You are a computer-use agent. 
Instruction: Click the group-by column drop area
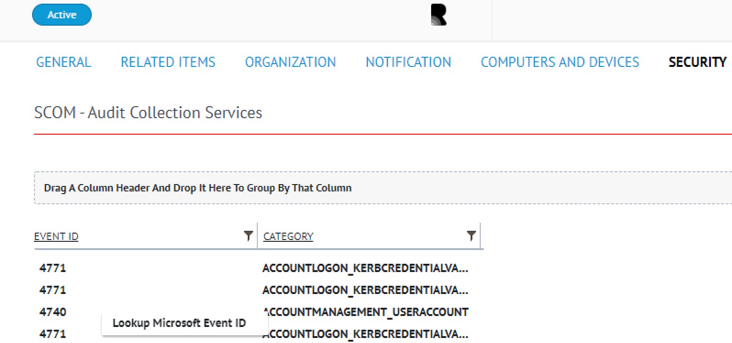click(383, 188)
